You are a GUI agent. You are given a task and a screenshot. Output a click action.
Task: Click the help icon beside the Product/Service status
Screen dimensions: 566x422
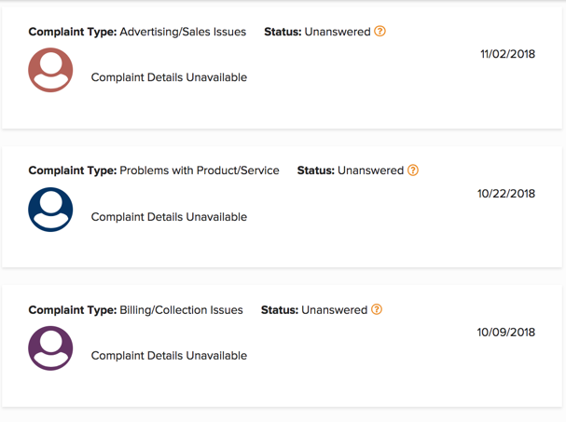[x=413, y=170]
